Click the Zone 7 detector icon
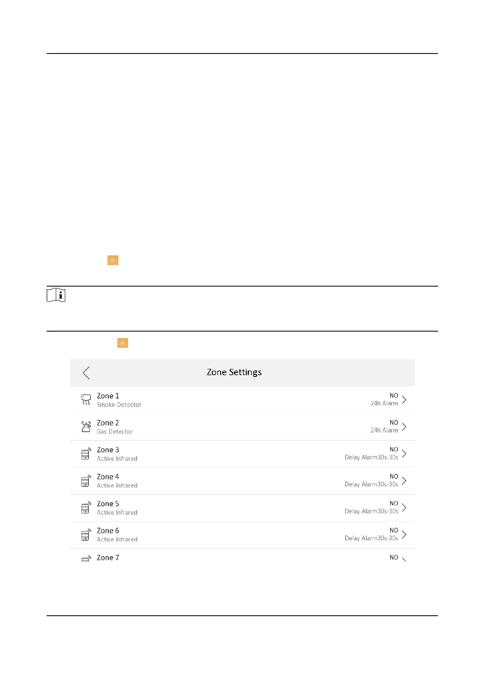The width and height of the screenshot is (479, 683). tap(86, 559)
